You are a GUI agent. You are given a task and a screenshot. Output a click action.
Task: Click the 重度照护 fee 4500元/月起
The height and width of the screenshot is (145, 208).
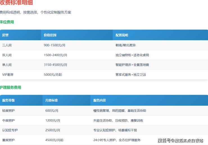pos(54,140)
